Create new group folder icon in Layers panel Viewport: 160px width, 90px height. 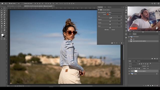153,85
